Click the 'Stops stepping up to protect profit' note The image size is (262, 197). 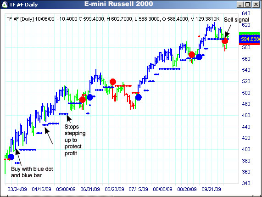75,140
